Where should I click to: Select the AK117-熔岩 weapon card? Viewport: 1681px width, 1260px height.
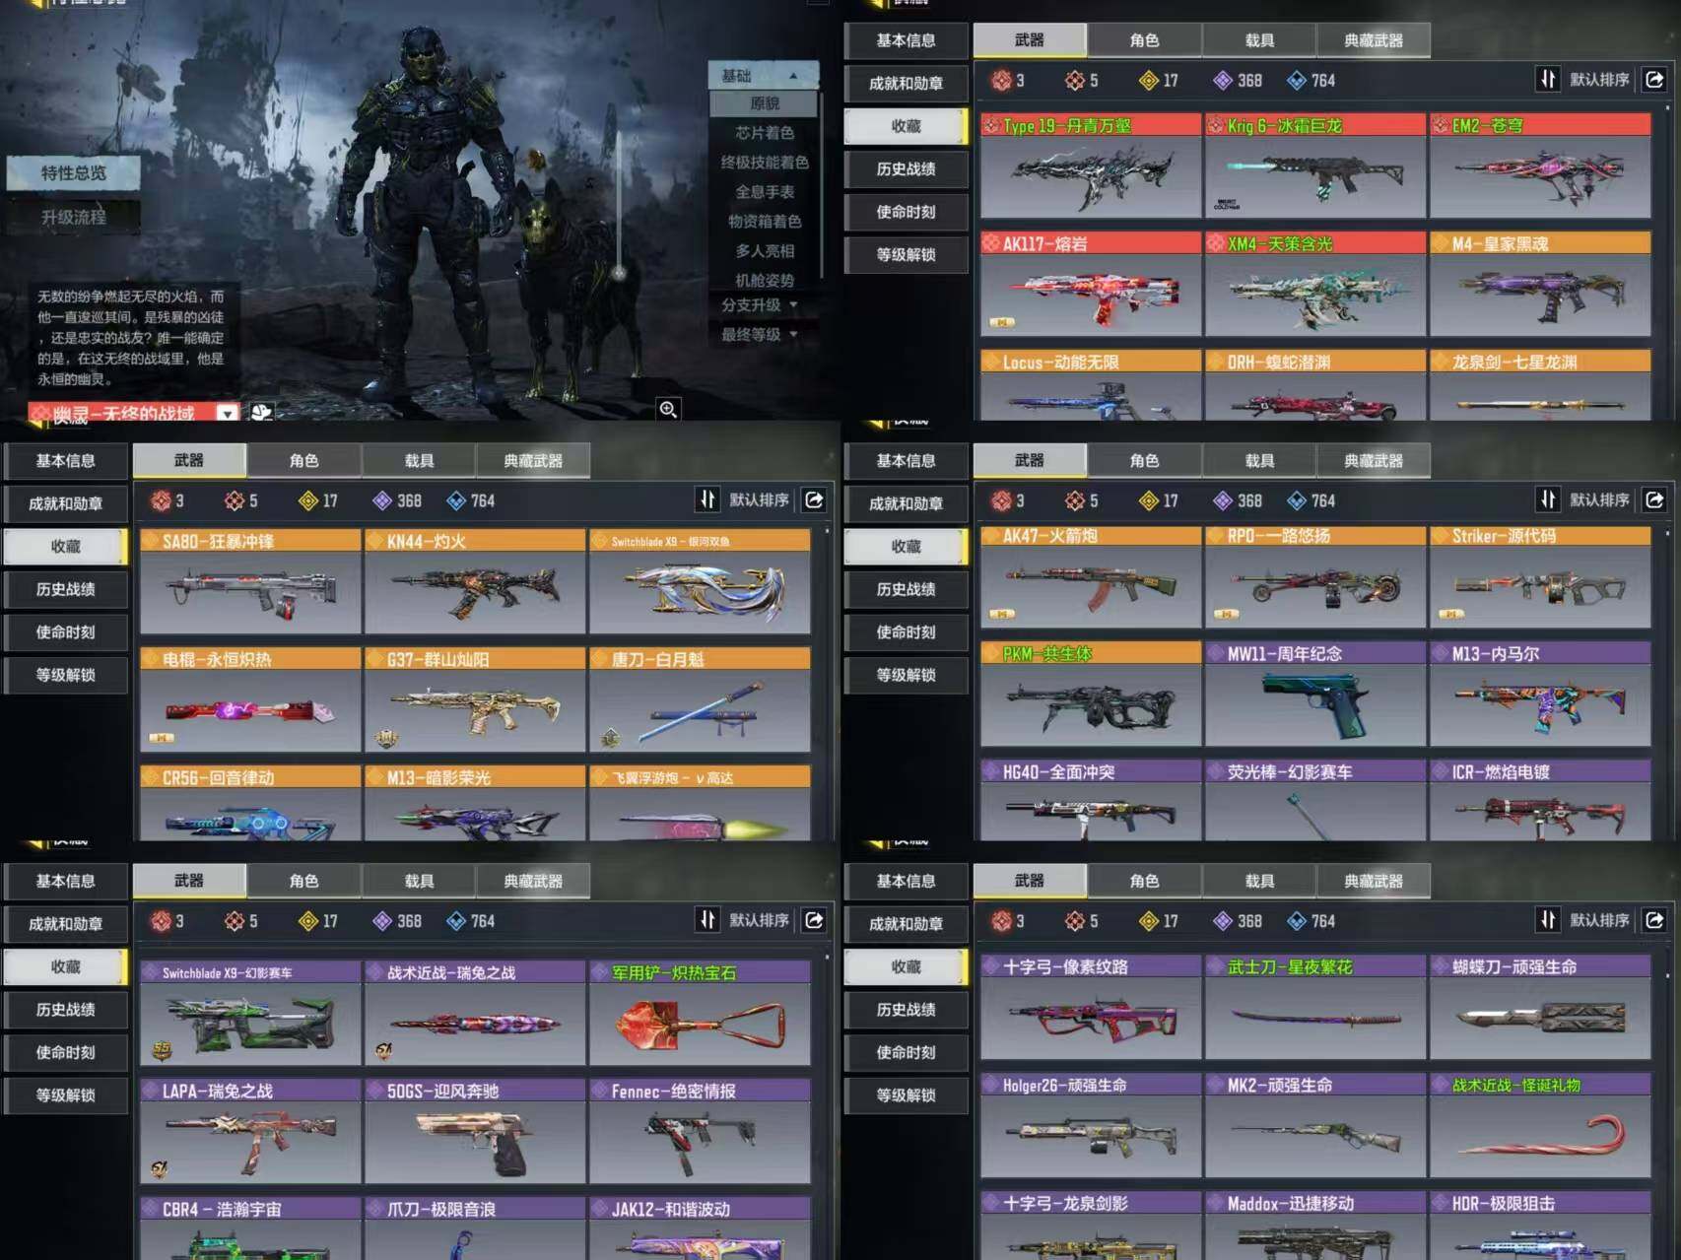pos(1091,284)
